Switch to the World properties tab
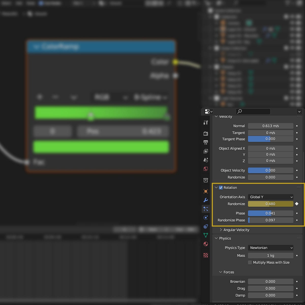The width and height of the screenshot is (305, 305). (206, 169)
